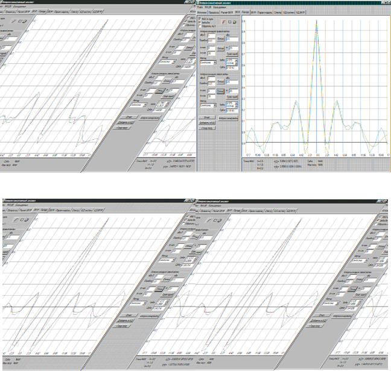Focus the alfa input in left-branch section
Viewport: 391px width, 371px height.
pos(232,82)
